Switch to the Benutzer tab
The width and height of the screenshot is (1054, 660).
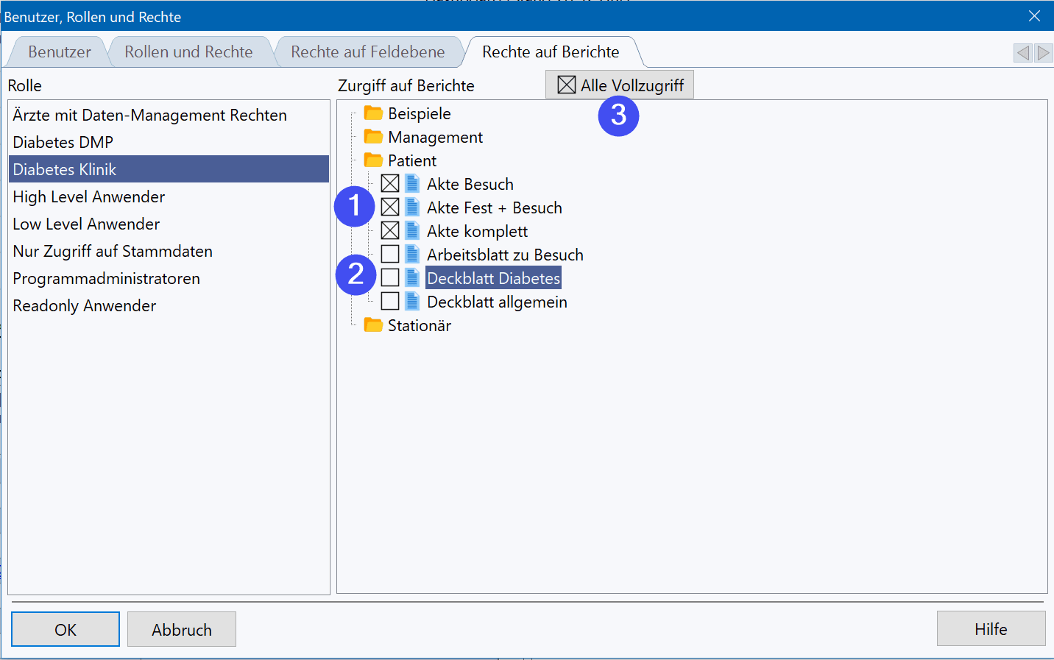(x=60, y=52)
